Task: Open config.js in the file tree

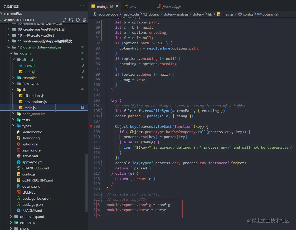Action: [29, 174]
